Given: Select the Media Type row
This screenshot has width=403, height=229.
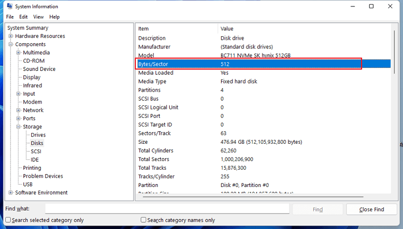Looking at the screenshot, I should (x=263, y=81).
